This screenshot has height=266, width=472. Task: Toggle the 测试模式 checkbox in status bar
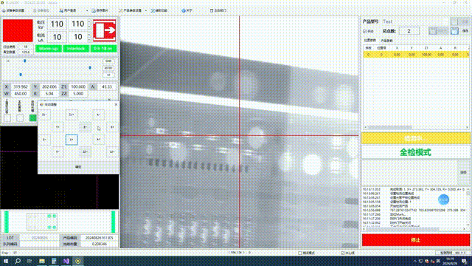pyautogui.click(x=300, y=253)
